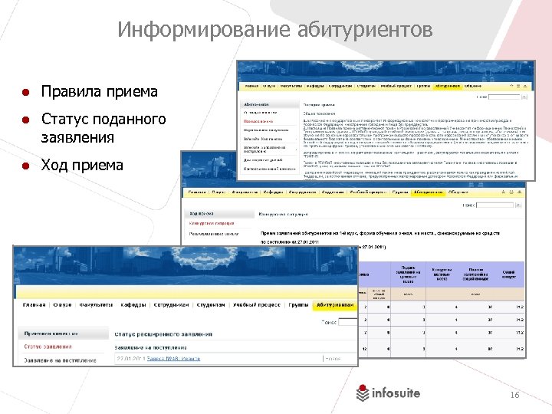Image resolution: width=552 pixels, height=414 pixels.
Task: Click the search field in the Ход приема window
Action: coord(495,205)
